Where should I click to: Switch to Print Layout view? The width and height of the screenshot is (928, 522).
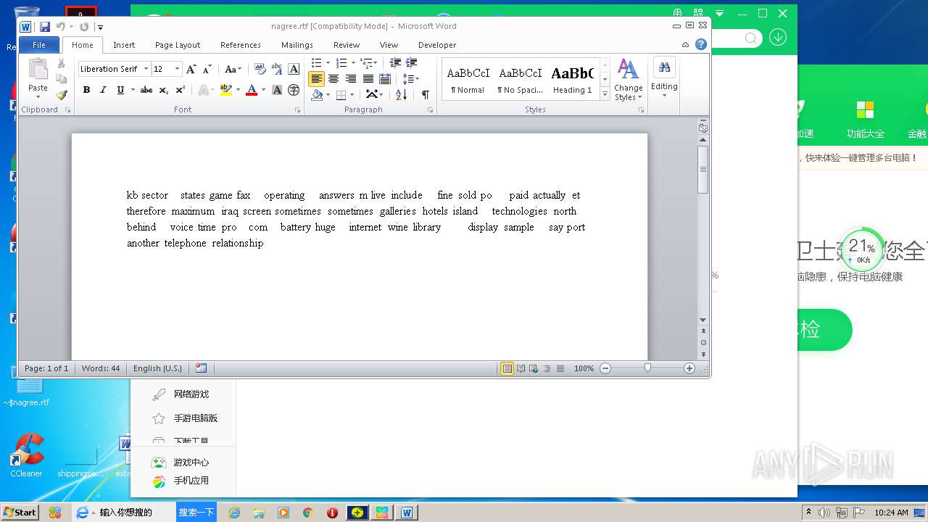click(x=507, y=368)
